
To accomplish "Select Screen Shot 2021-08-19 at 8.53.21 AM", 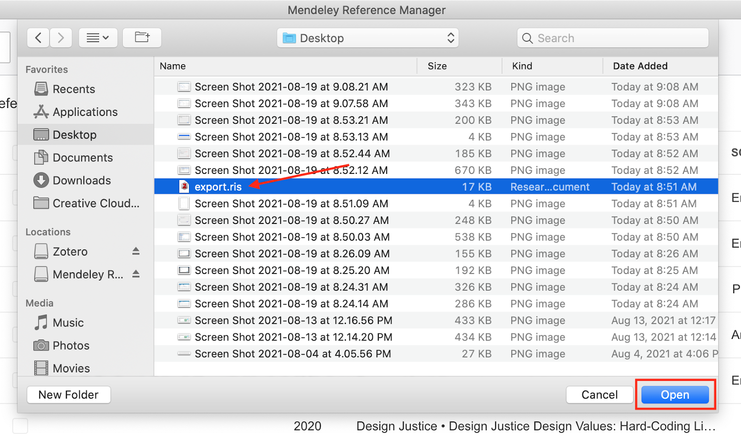I will click(x=436, y=120).
